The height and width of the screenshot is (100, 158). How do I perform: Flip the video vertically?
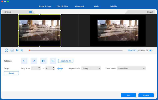[53, 61]
